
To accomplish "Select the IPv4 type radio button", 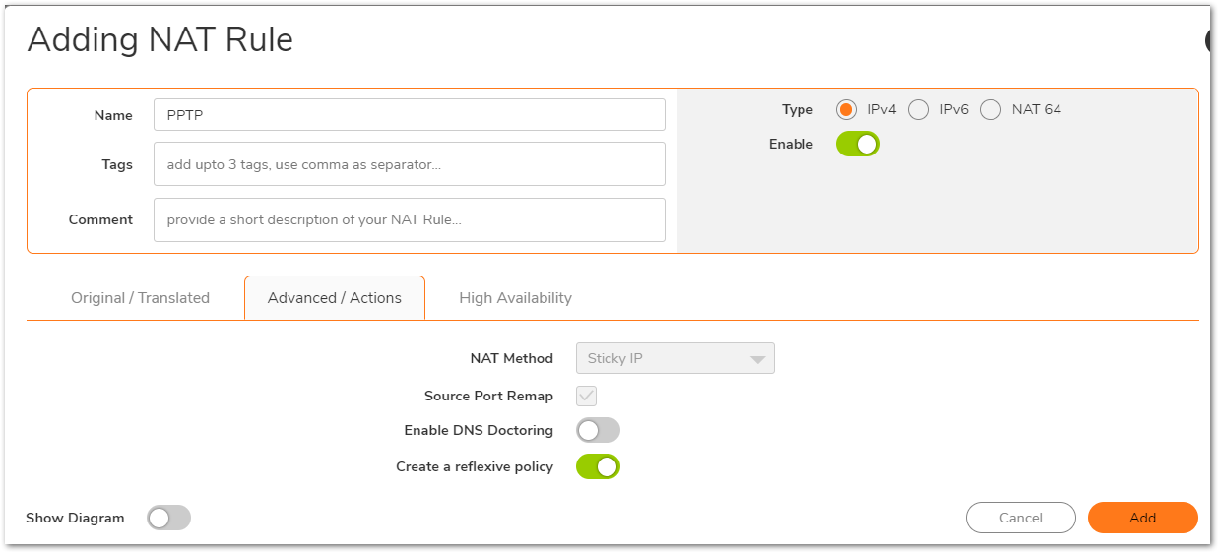I will [846, 109].
